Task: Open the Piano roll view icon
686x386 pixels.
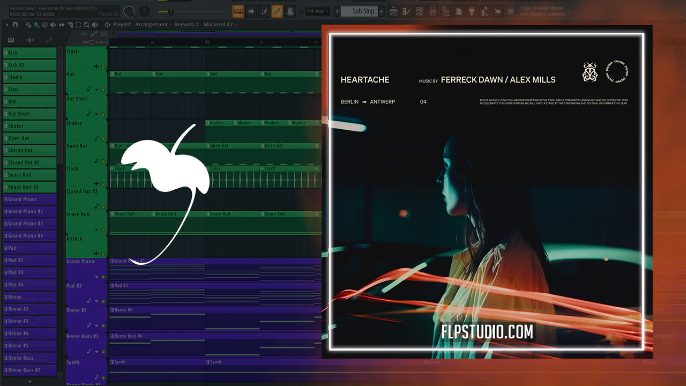Action: [x=406, y=11]
